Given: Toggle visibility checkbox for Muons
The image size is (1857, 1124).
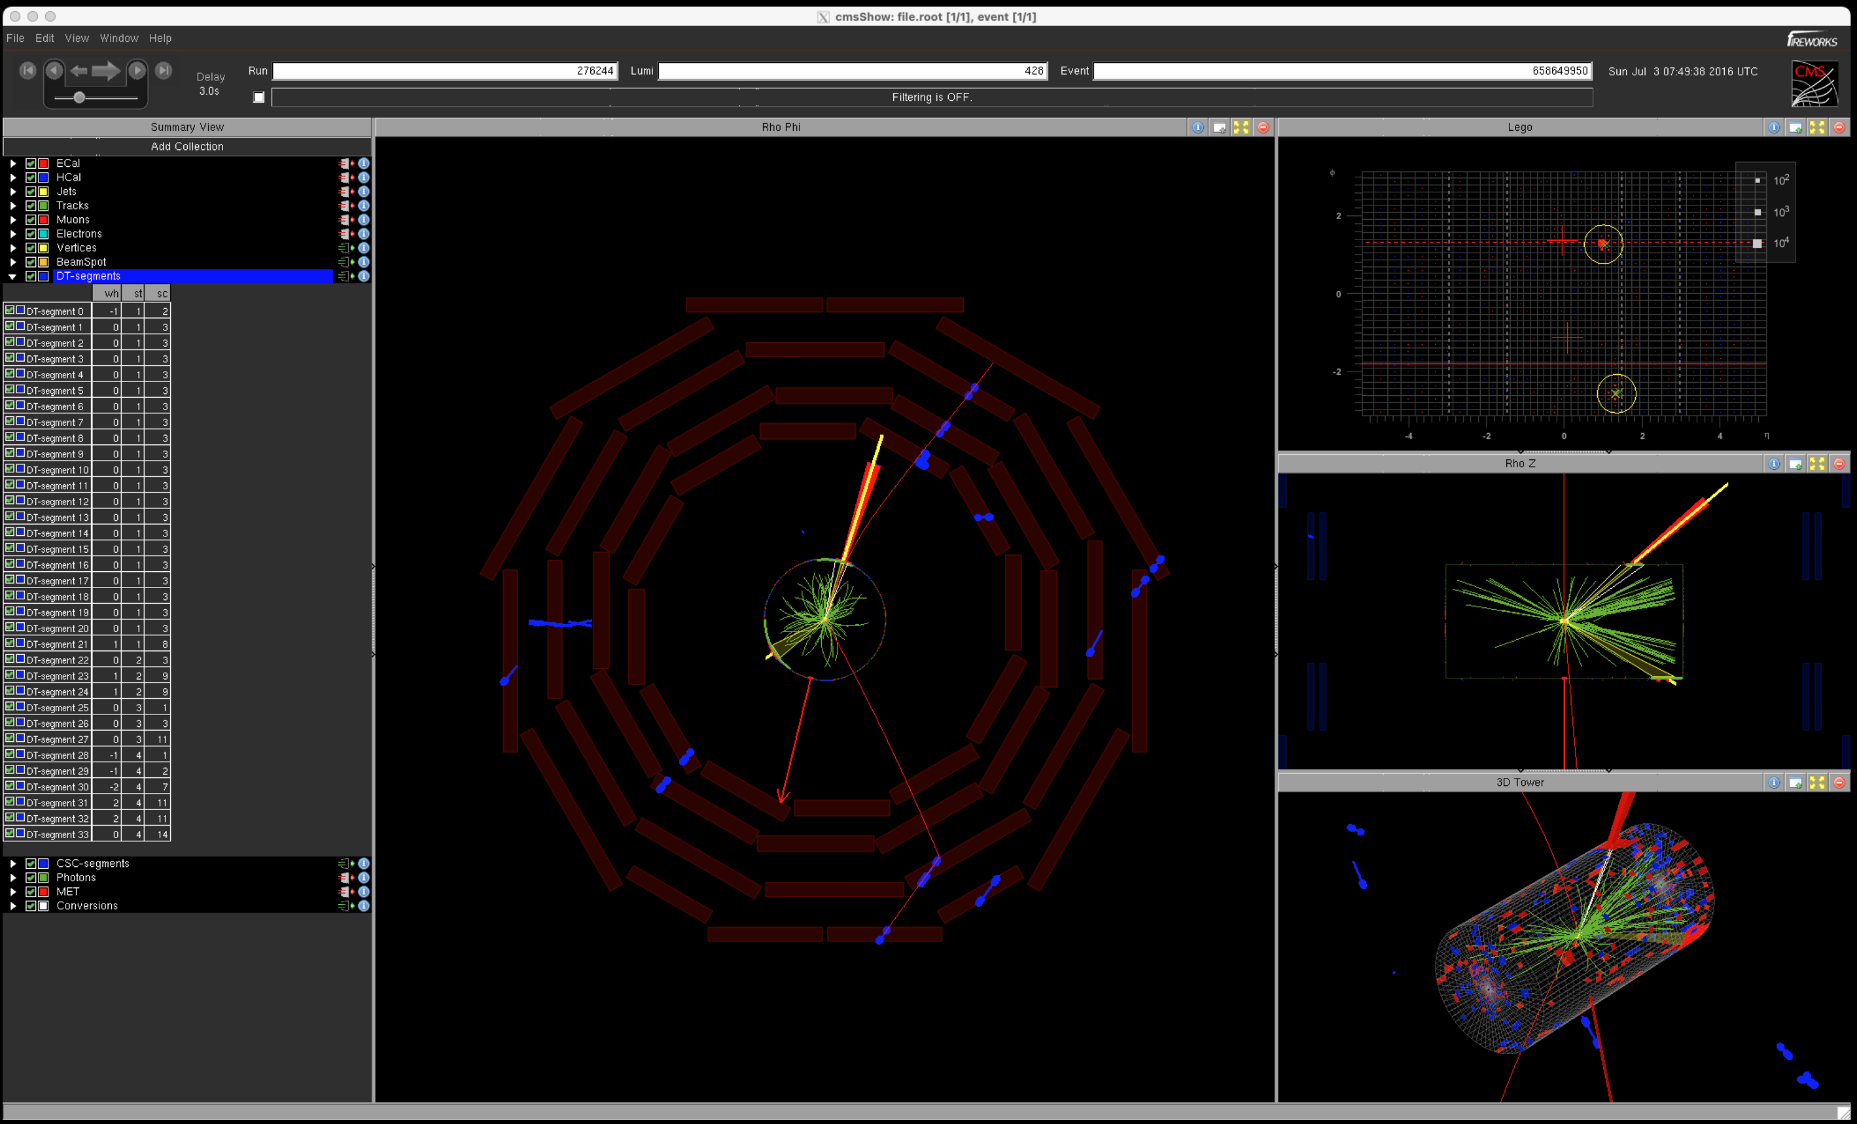Looking at the screenshot, I should pos(31,220).
